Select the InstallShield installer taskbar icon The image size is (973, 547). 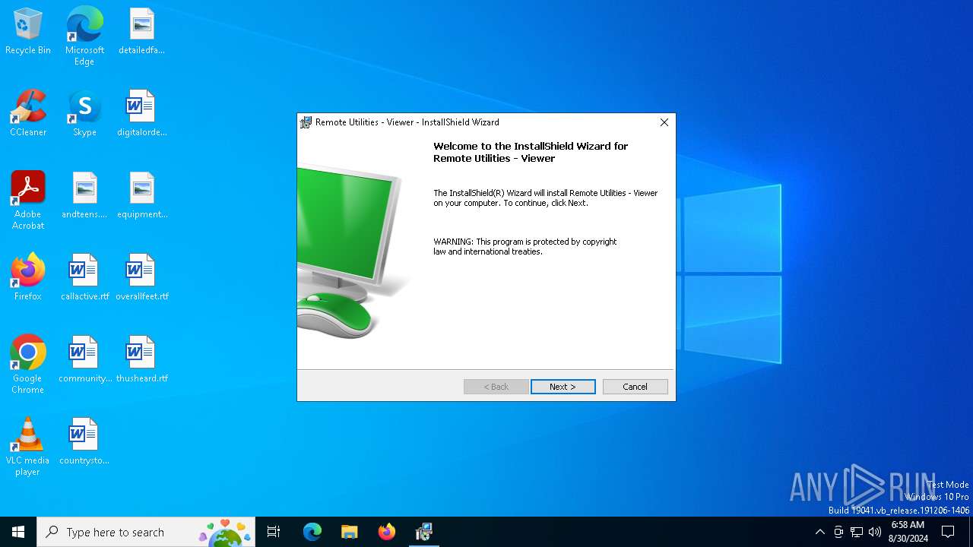tap(424, 532)
